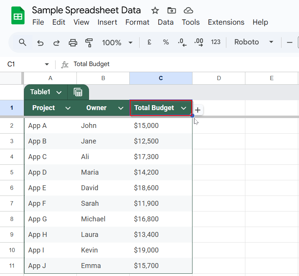Select row 11 header
The height and width of the screenshot is (276, 299).
click(x=12, y=266)
